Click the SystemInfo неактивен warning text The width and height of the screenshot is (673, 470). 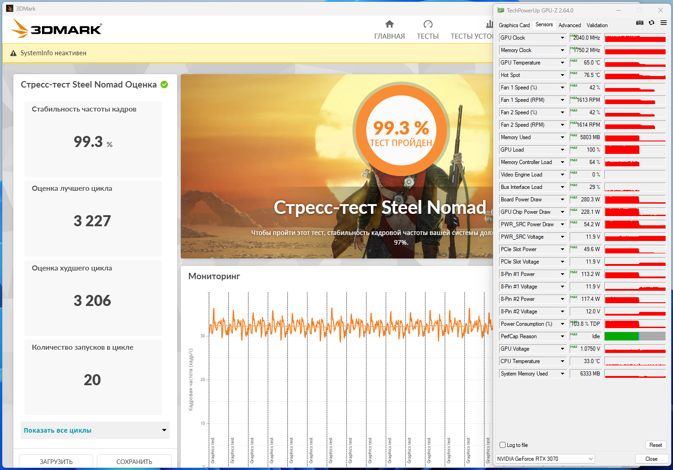(54, 53)
